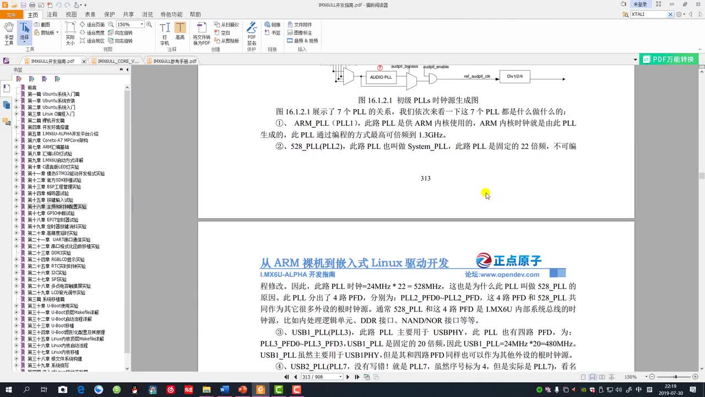Open the Bookmarks side panel icon
The image size is (705, 397).
[x=6, y=88]
